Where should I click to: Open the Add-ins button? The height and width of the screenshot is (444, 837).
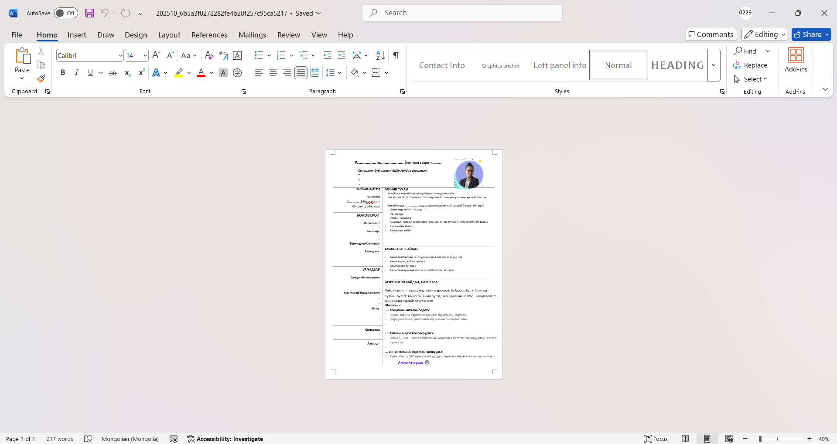[796, 61]
